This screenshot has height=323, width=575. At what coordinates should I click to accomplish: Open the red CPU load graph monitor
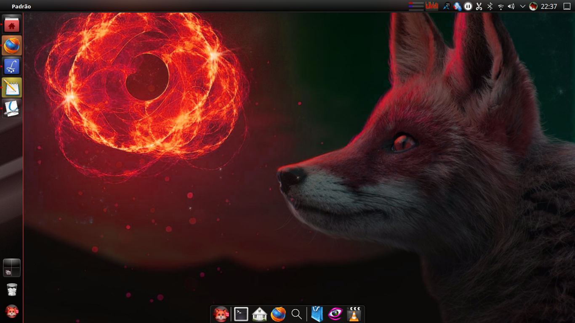tap(432, 6)
